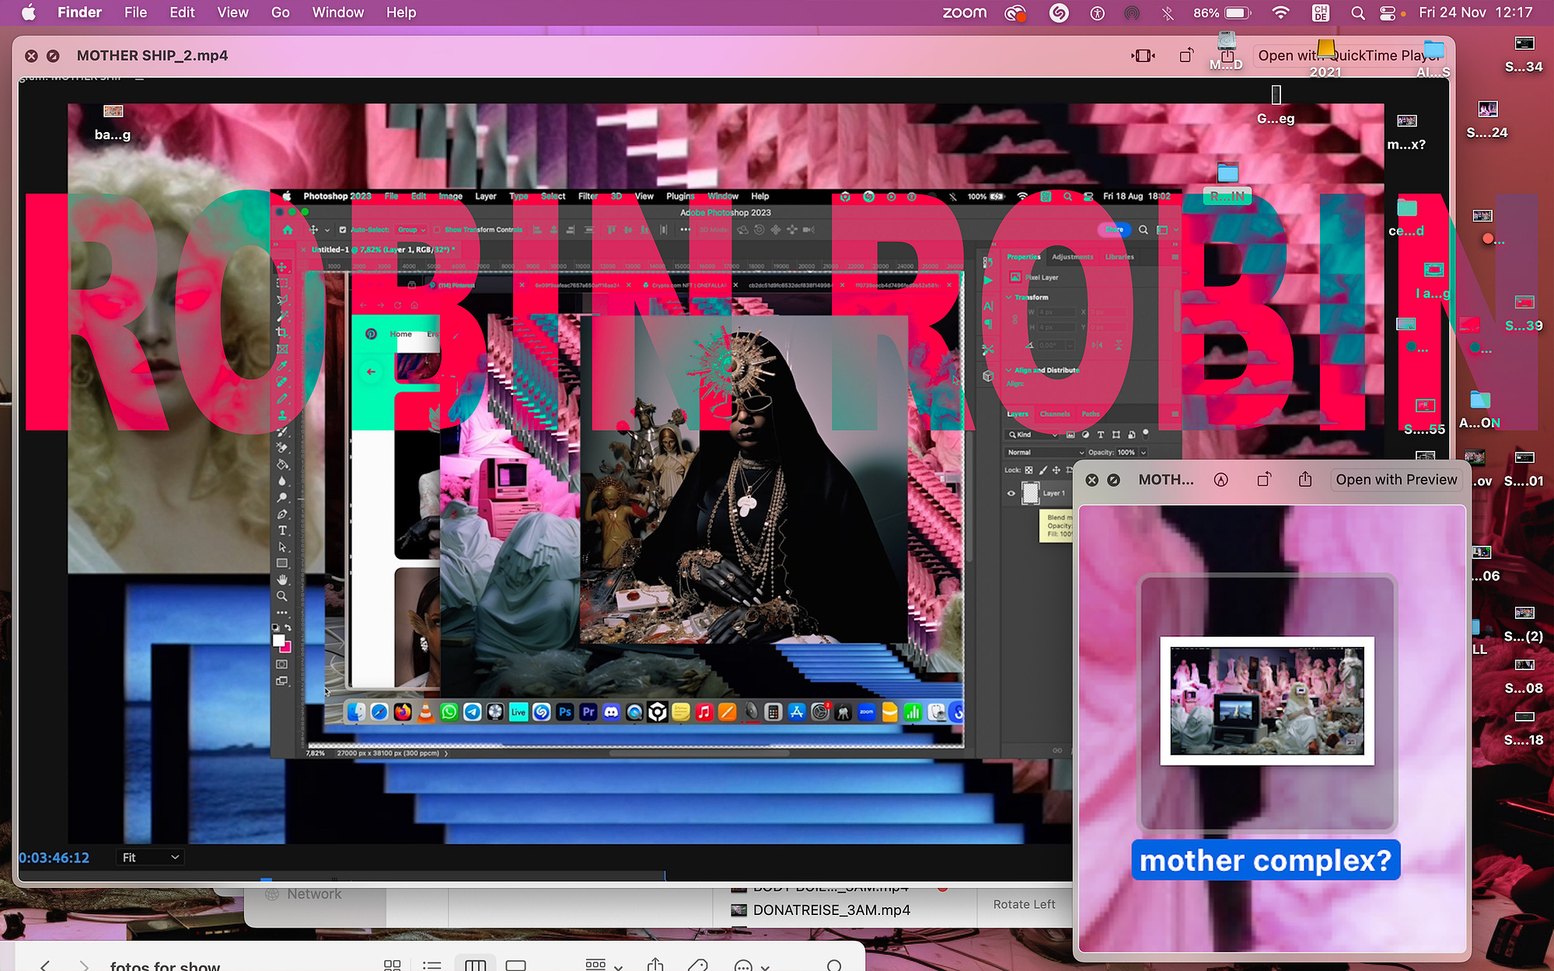The height and width of the screenshot is (971, 1554).
Task: Click Share in the fotos for show toolbar
Action: (x=655, y=965)
